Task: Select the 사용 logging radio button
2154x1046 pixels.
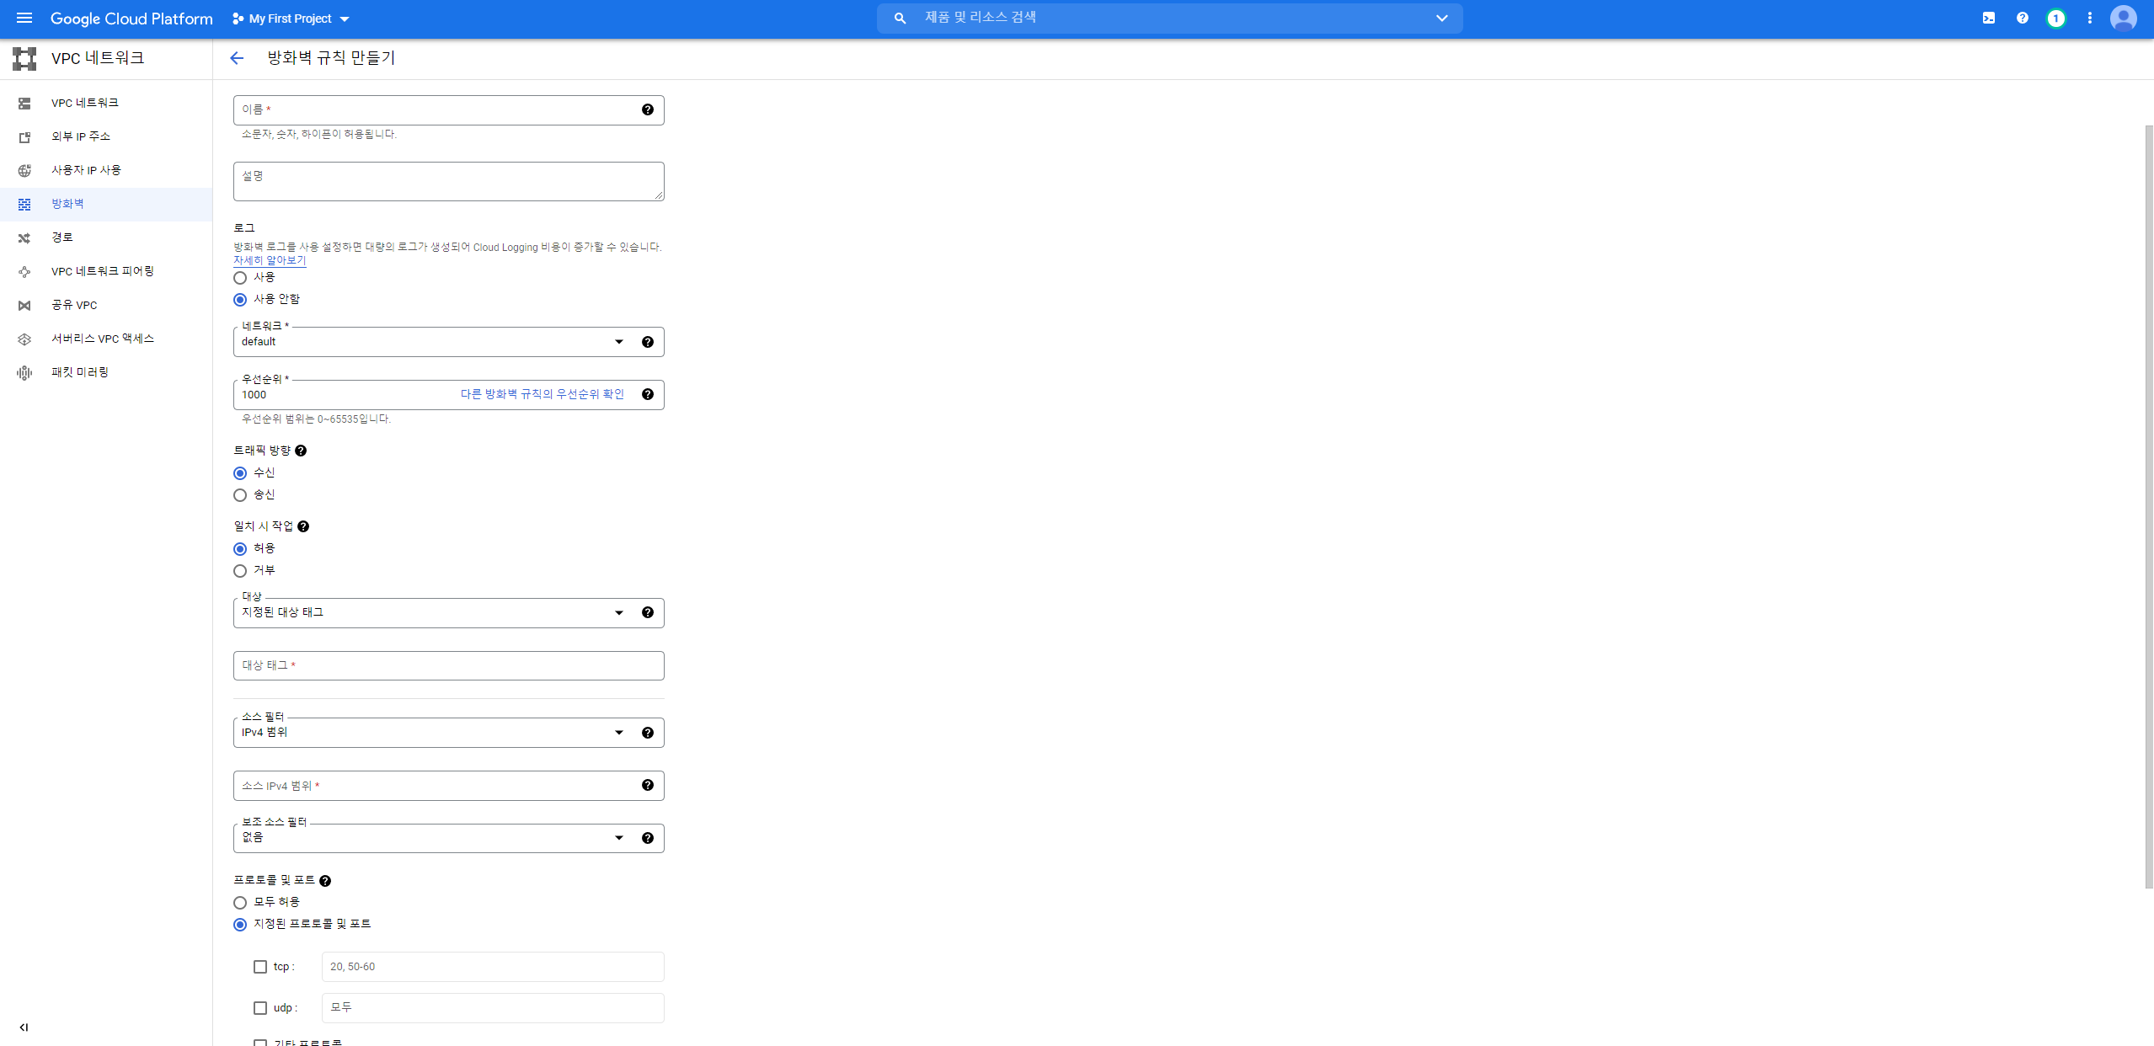Action: (240, 278)
